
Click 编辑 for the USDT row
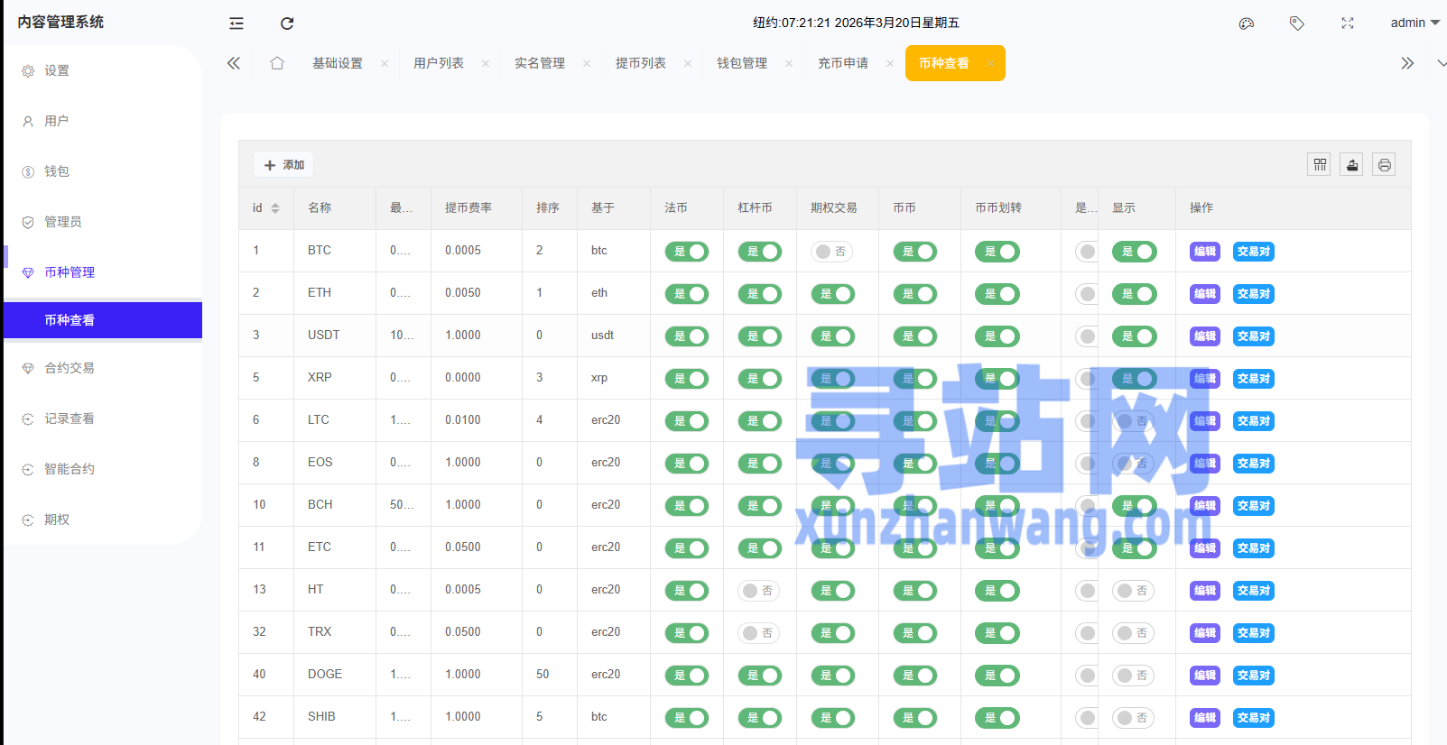(x=1204, y=336)
